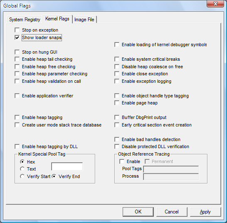Click the Process text field
227x223 pixels.
click(171, 177)
